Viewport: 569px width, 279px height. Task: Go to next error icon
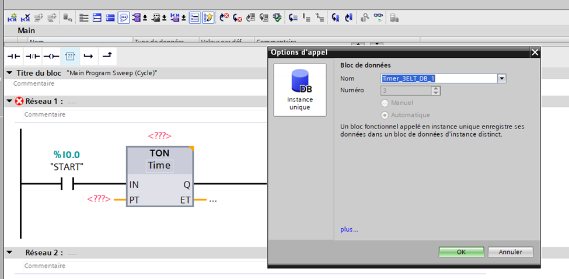tap(238, 18)
